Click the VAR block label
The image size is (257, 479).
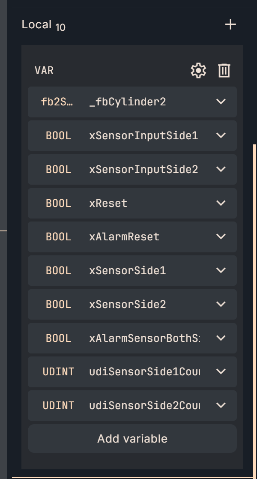(44, 71)
